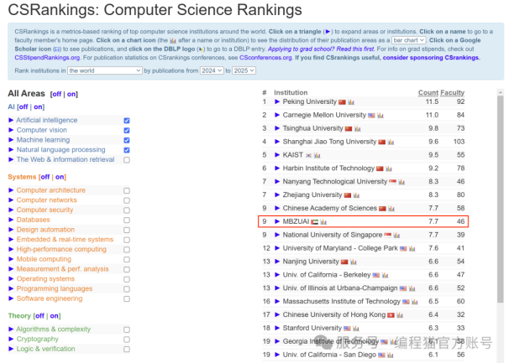Open the 'the world' region dropdown
This screenshot has width=509, height=363.
click(x=103, y=71)
